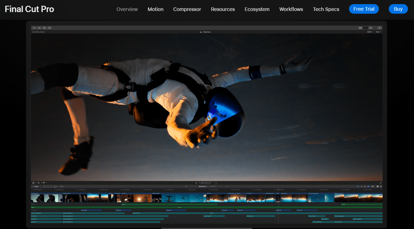
Task: Select the Gearing Up clip thumbnail
Action: tap(47, 198)
